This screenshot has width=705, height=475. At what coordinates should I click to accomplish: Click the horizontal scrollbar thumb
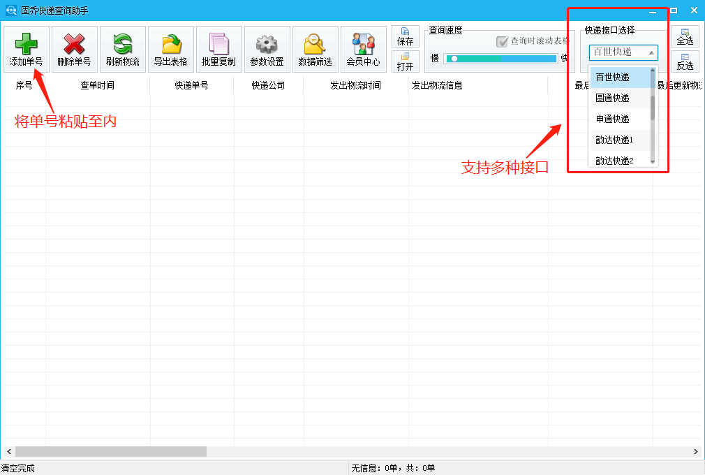111,451
